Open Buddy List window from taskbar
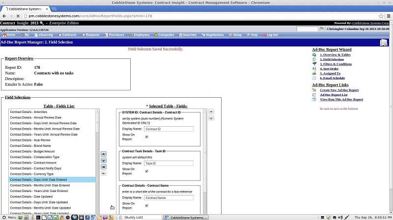 [140, 218]
